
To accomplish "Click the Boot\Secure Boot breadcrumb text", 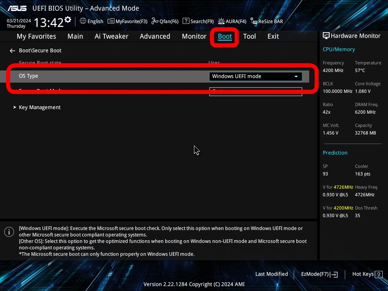I will 40,50.
